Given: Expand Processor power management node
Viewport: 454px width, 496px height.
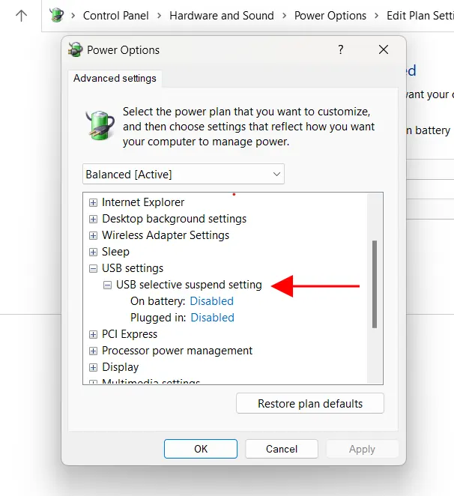Looking at the screenshot, I should [x=93, y=351].
